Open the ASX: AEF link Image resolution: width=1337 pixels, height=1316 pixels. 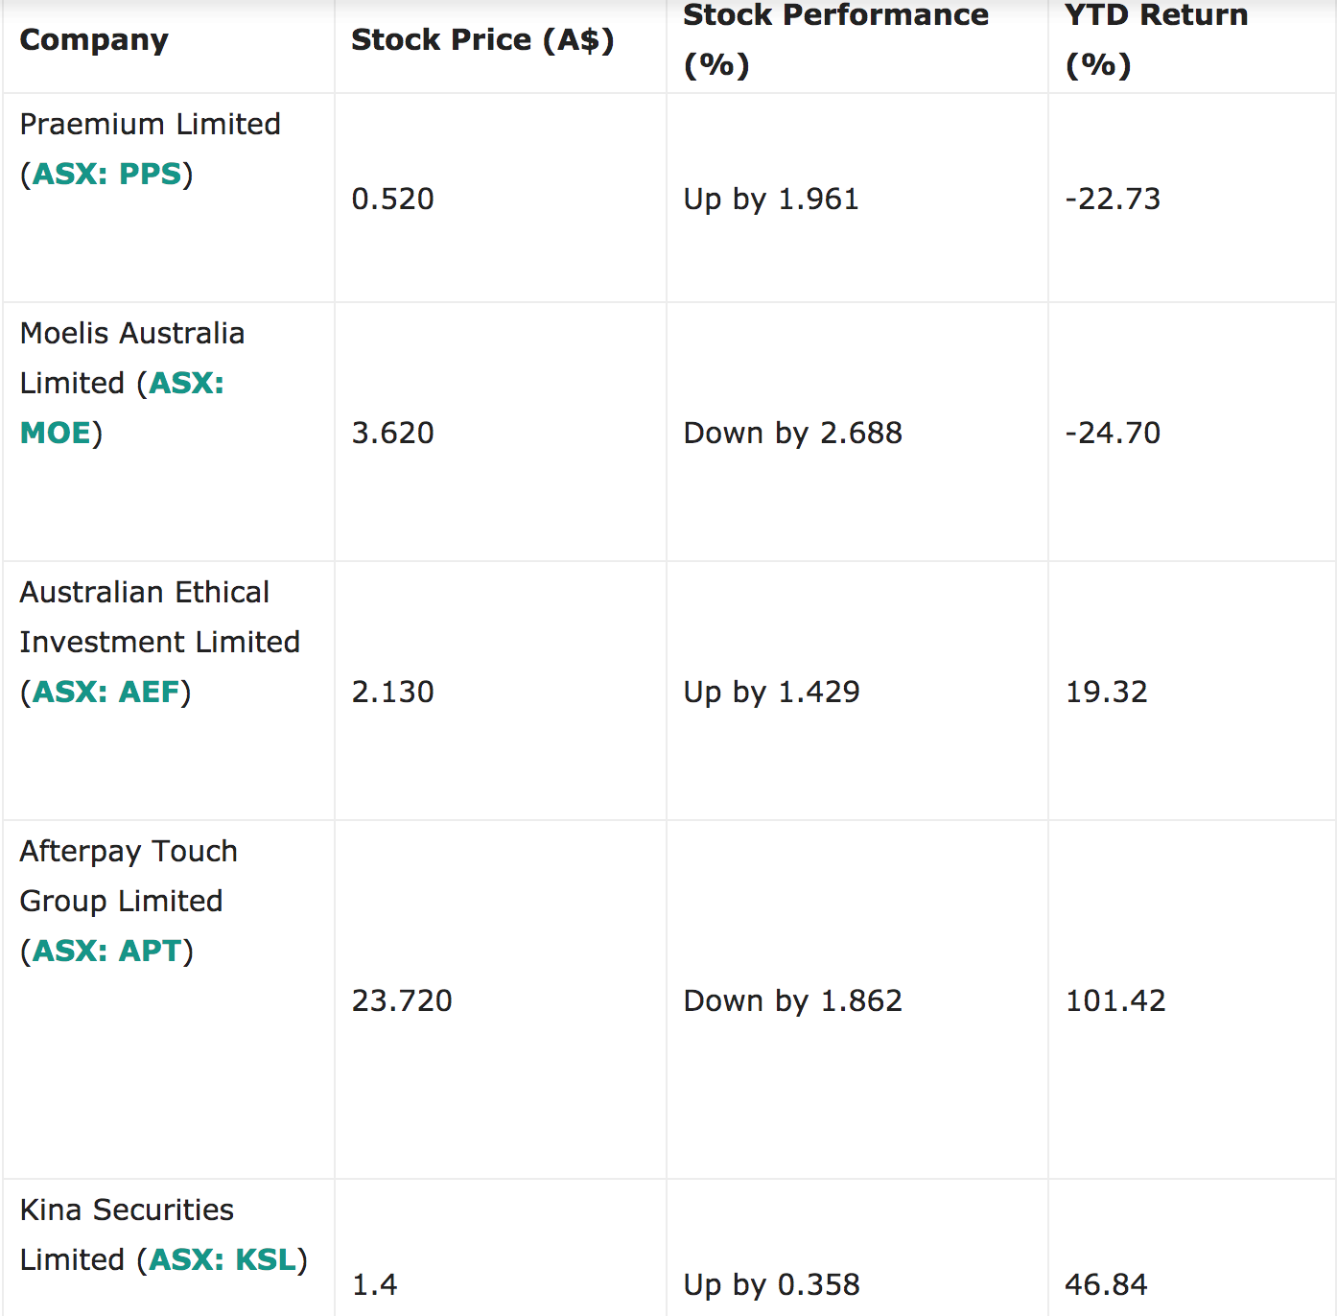106,693
